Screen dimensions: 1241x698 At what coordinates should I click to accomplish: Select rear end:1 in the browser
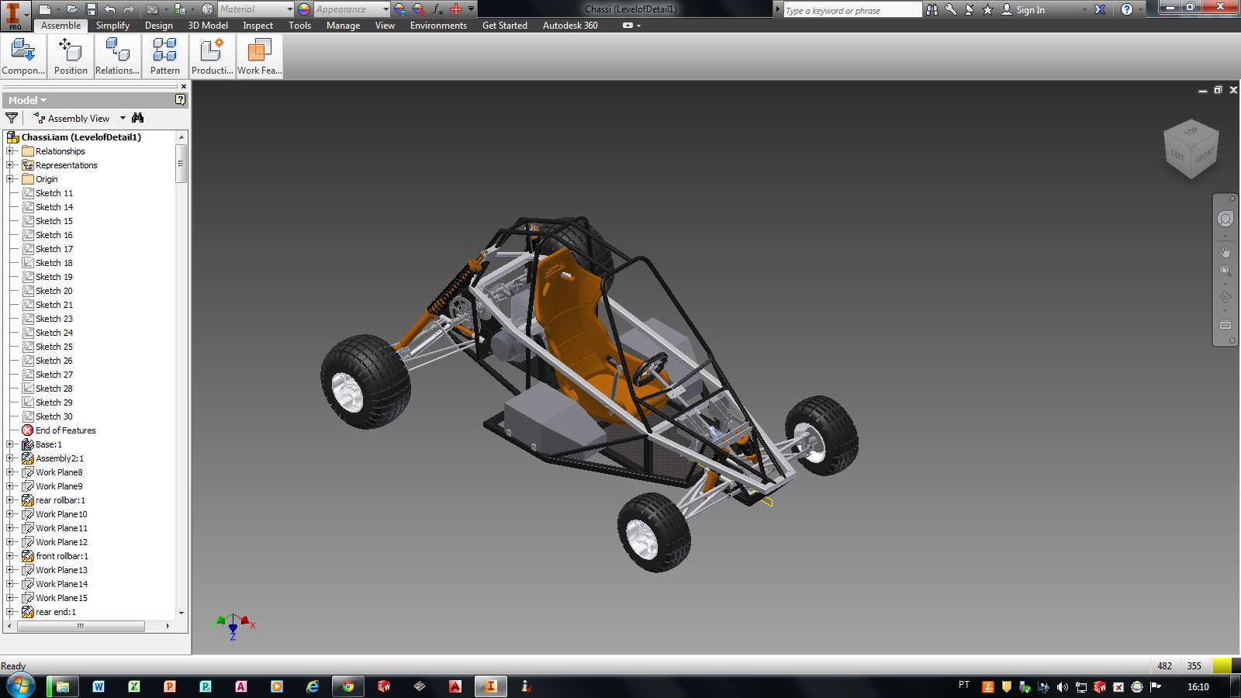pos(56,612)
